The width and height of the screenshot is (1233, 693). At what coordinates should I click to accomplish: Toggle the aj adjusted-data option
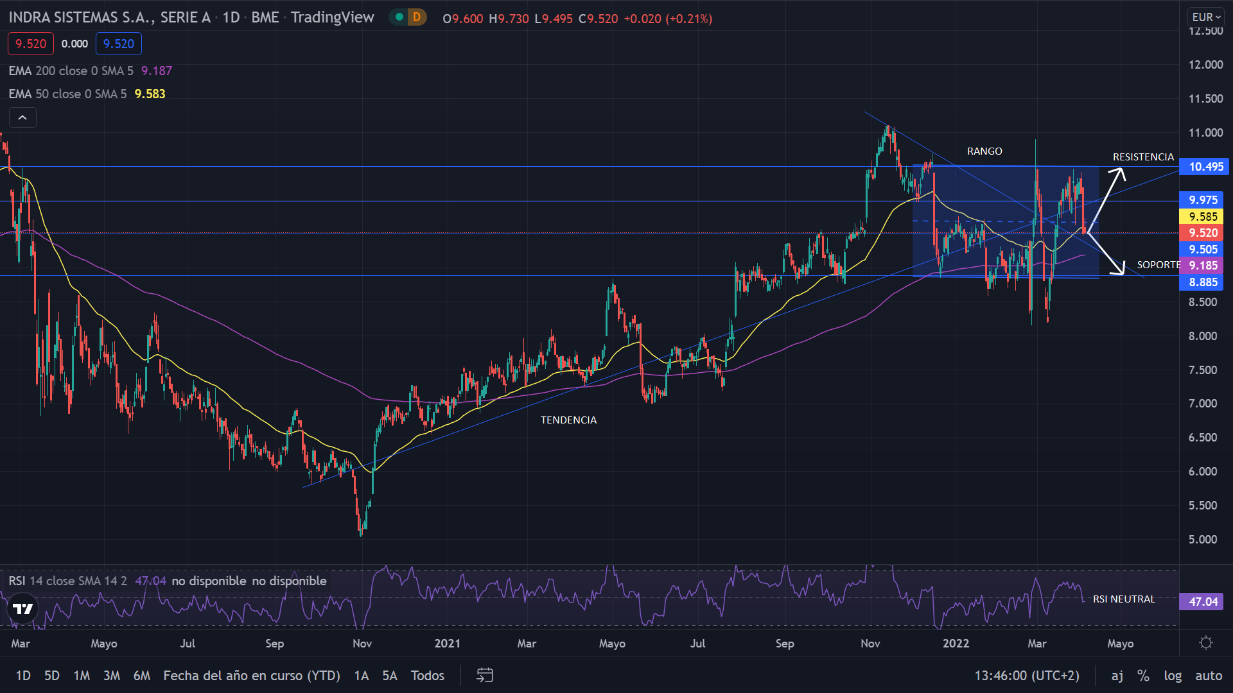coord(1117,675)
